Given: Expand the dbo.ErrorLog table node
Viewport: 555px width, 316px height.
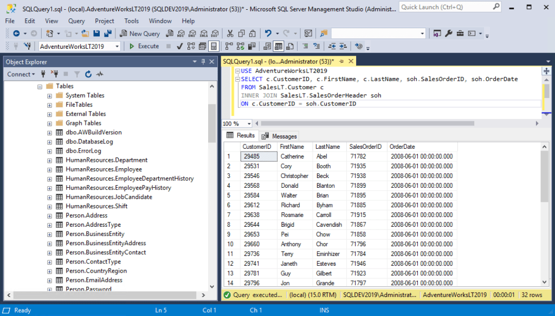Looking at the screenshot, I should [49, 152].
